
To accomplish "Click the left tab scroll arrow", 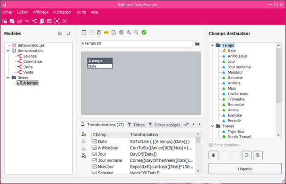I will tap(193, 125).
